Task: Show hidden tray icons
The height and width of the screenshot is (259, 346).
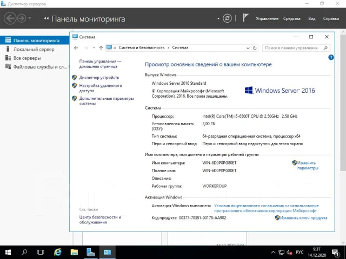Action: click(x=273, y=253)
